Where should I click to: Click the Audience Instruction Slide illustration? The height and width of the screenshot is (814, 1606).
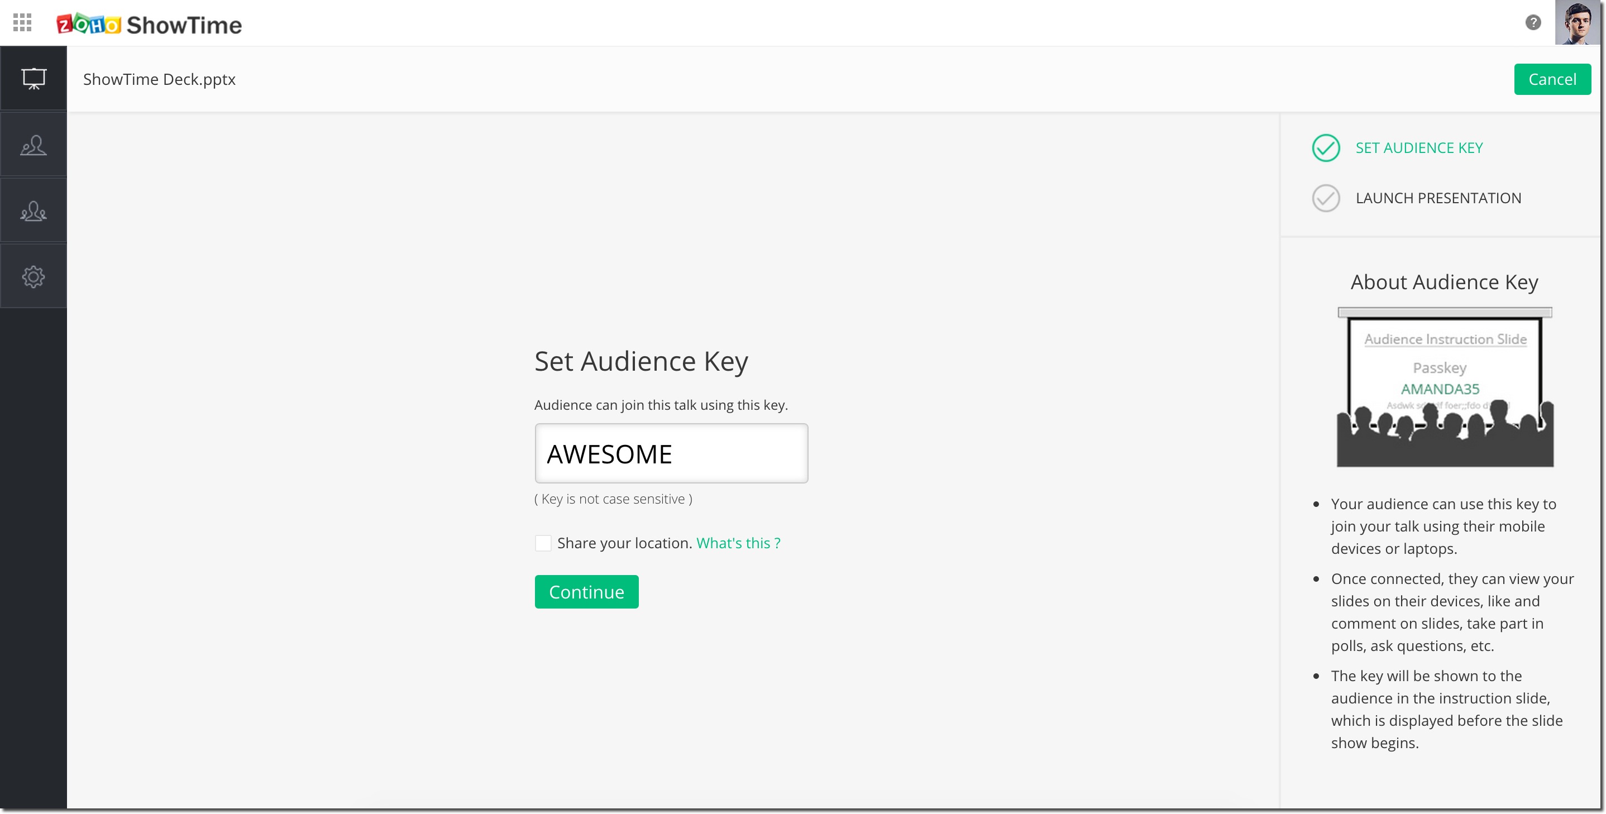point(1445,387)
